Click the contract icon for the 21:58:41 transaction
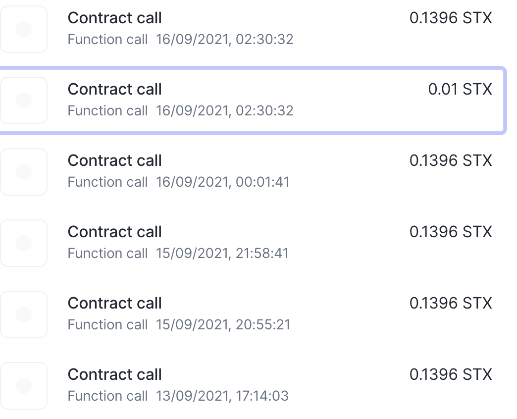Viewport: 517px width, 419px height. click(24, 243)
